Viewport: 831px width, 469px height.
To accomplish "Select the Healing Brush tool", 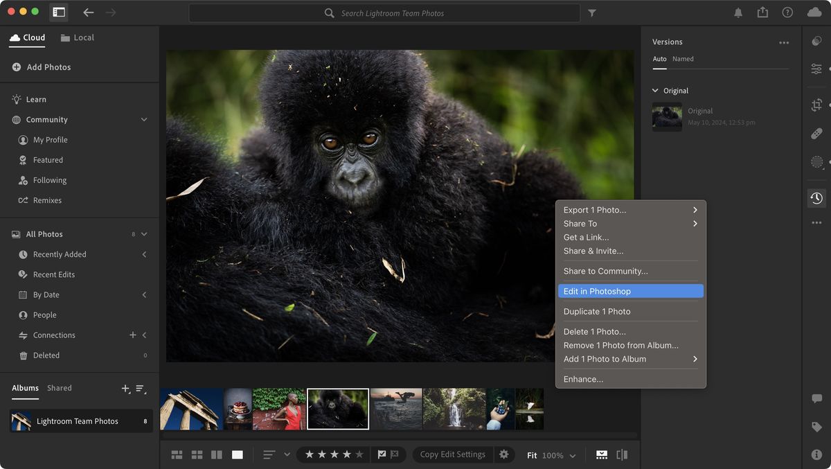I will (816, 133).
